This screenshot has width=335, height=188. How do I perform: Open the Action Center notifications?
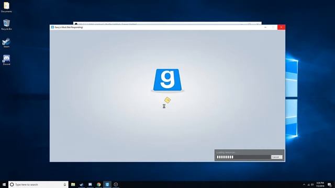(329, 184)
